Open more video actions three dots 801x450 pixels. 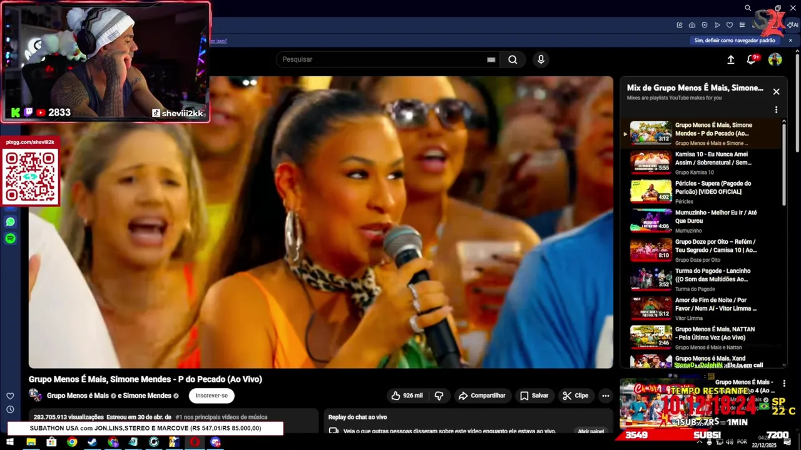point(605,396)
